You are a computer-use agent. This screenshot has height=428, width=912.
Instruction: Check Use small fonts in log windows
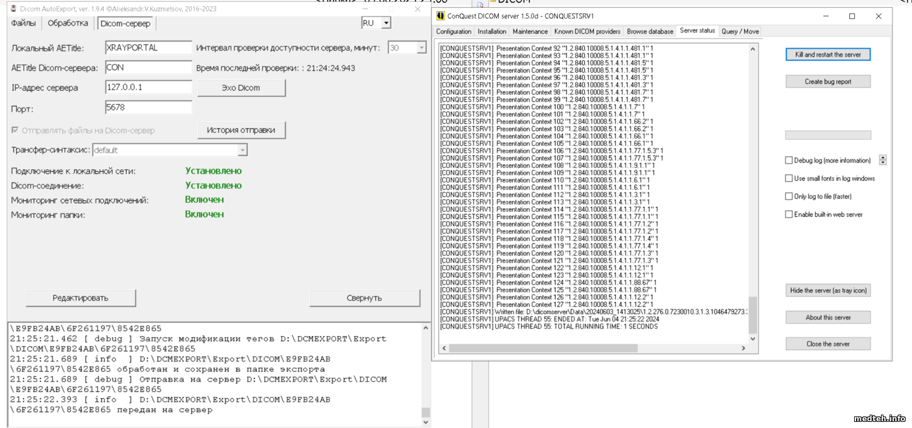789,179
